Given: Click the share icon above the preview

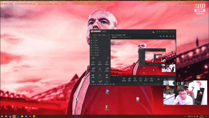Looking at the screenshot, I should pyautogui.click(x=173, y=36).
